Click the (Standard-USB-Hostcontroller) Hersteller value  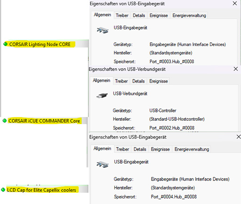[177, 119]
